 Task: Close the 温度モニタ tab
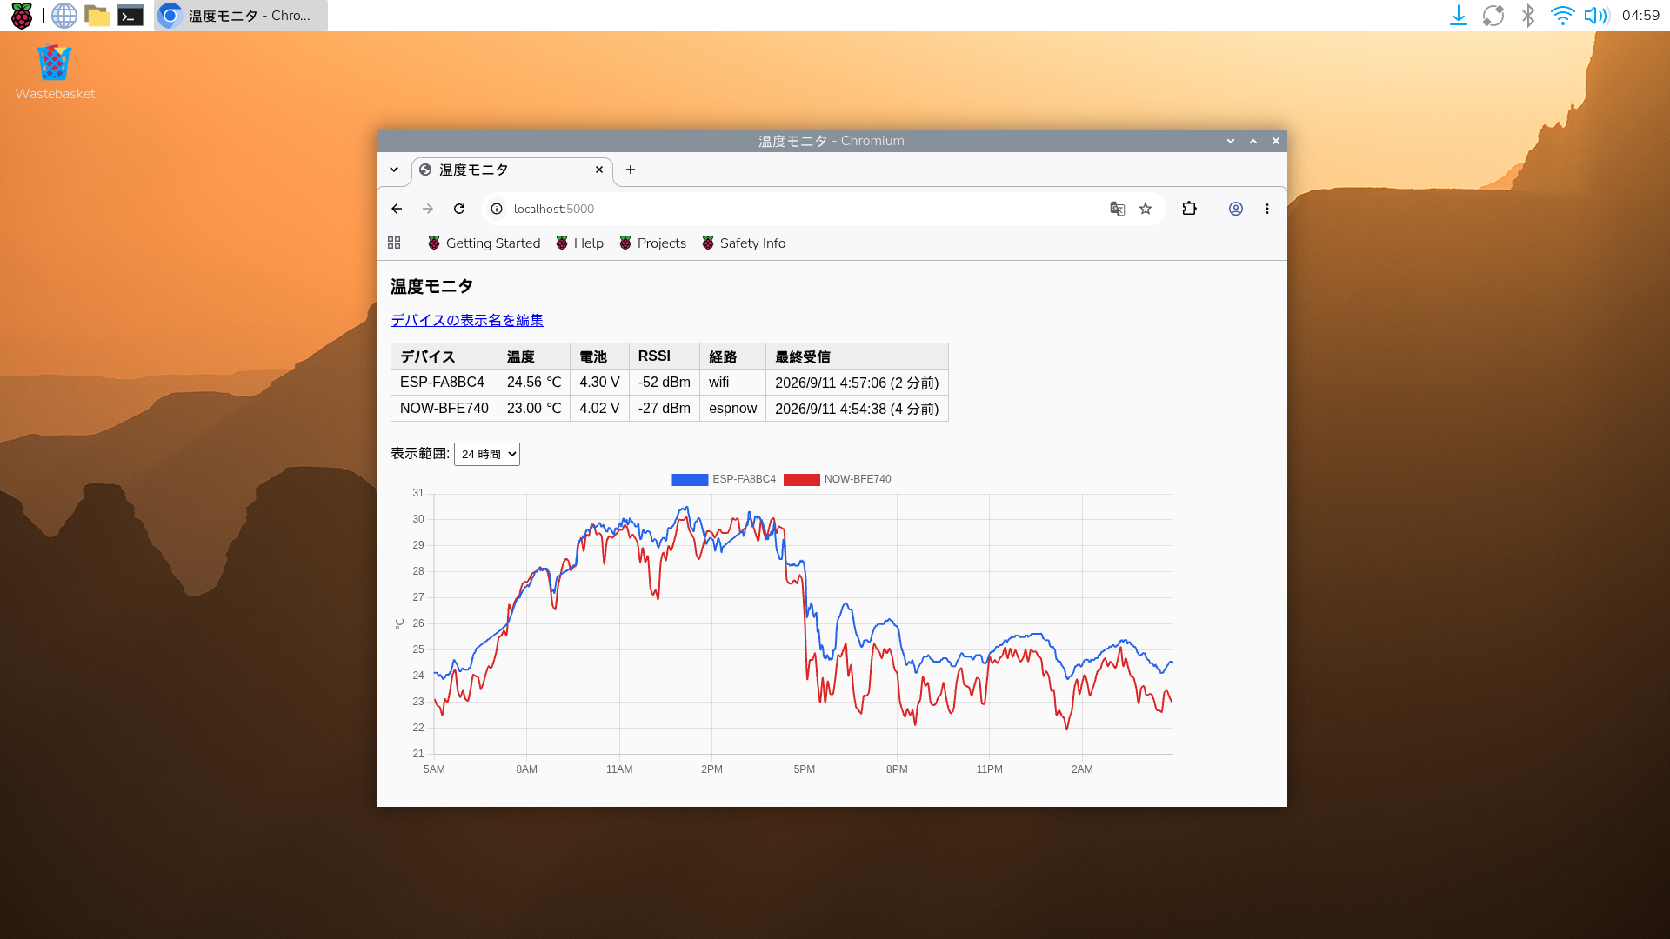coord(599,170)
